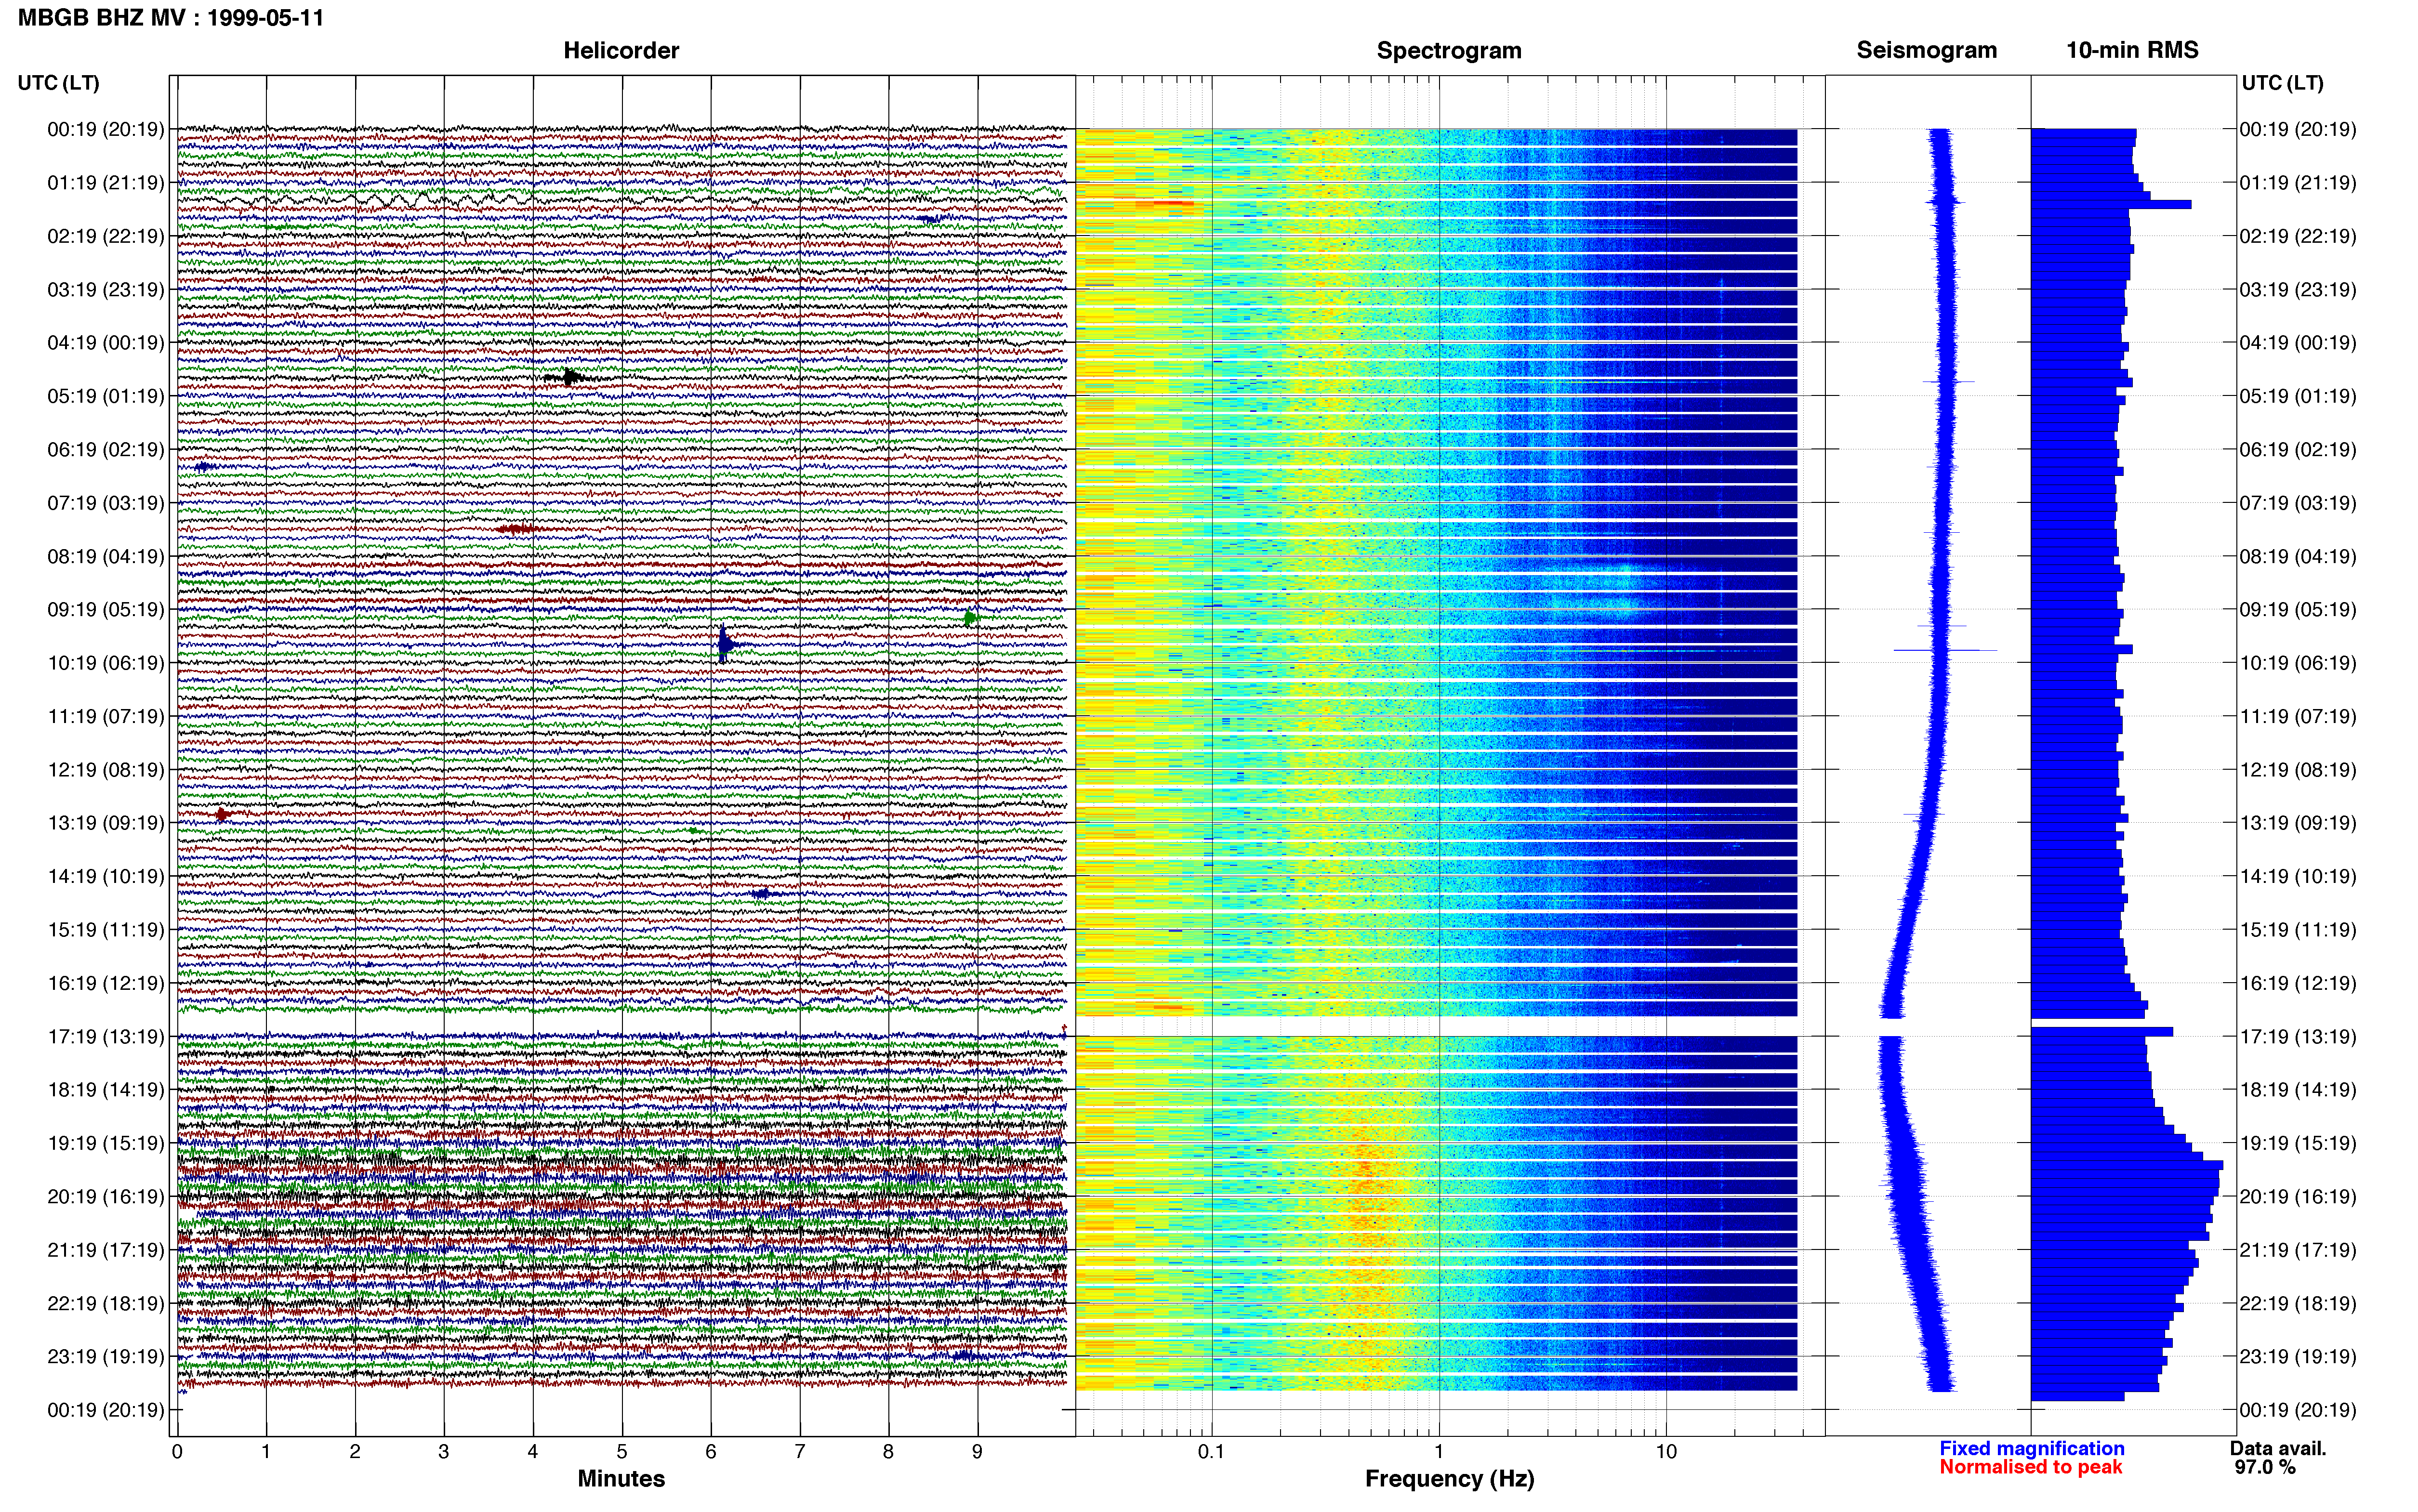Screen dimensions: 2418x1512
Task: Click left time label 01:19 (21:19)
Action: click(106, 183)
